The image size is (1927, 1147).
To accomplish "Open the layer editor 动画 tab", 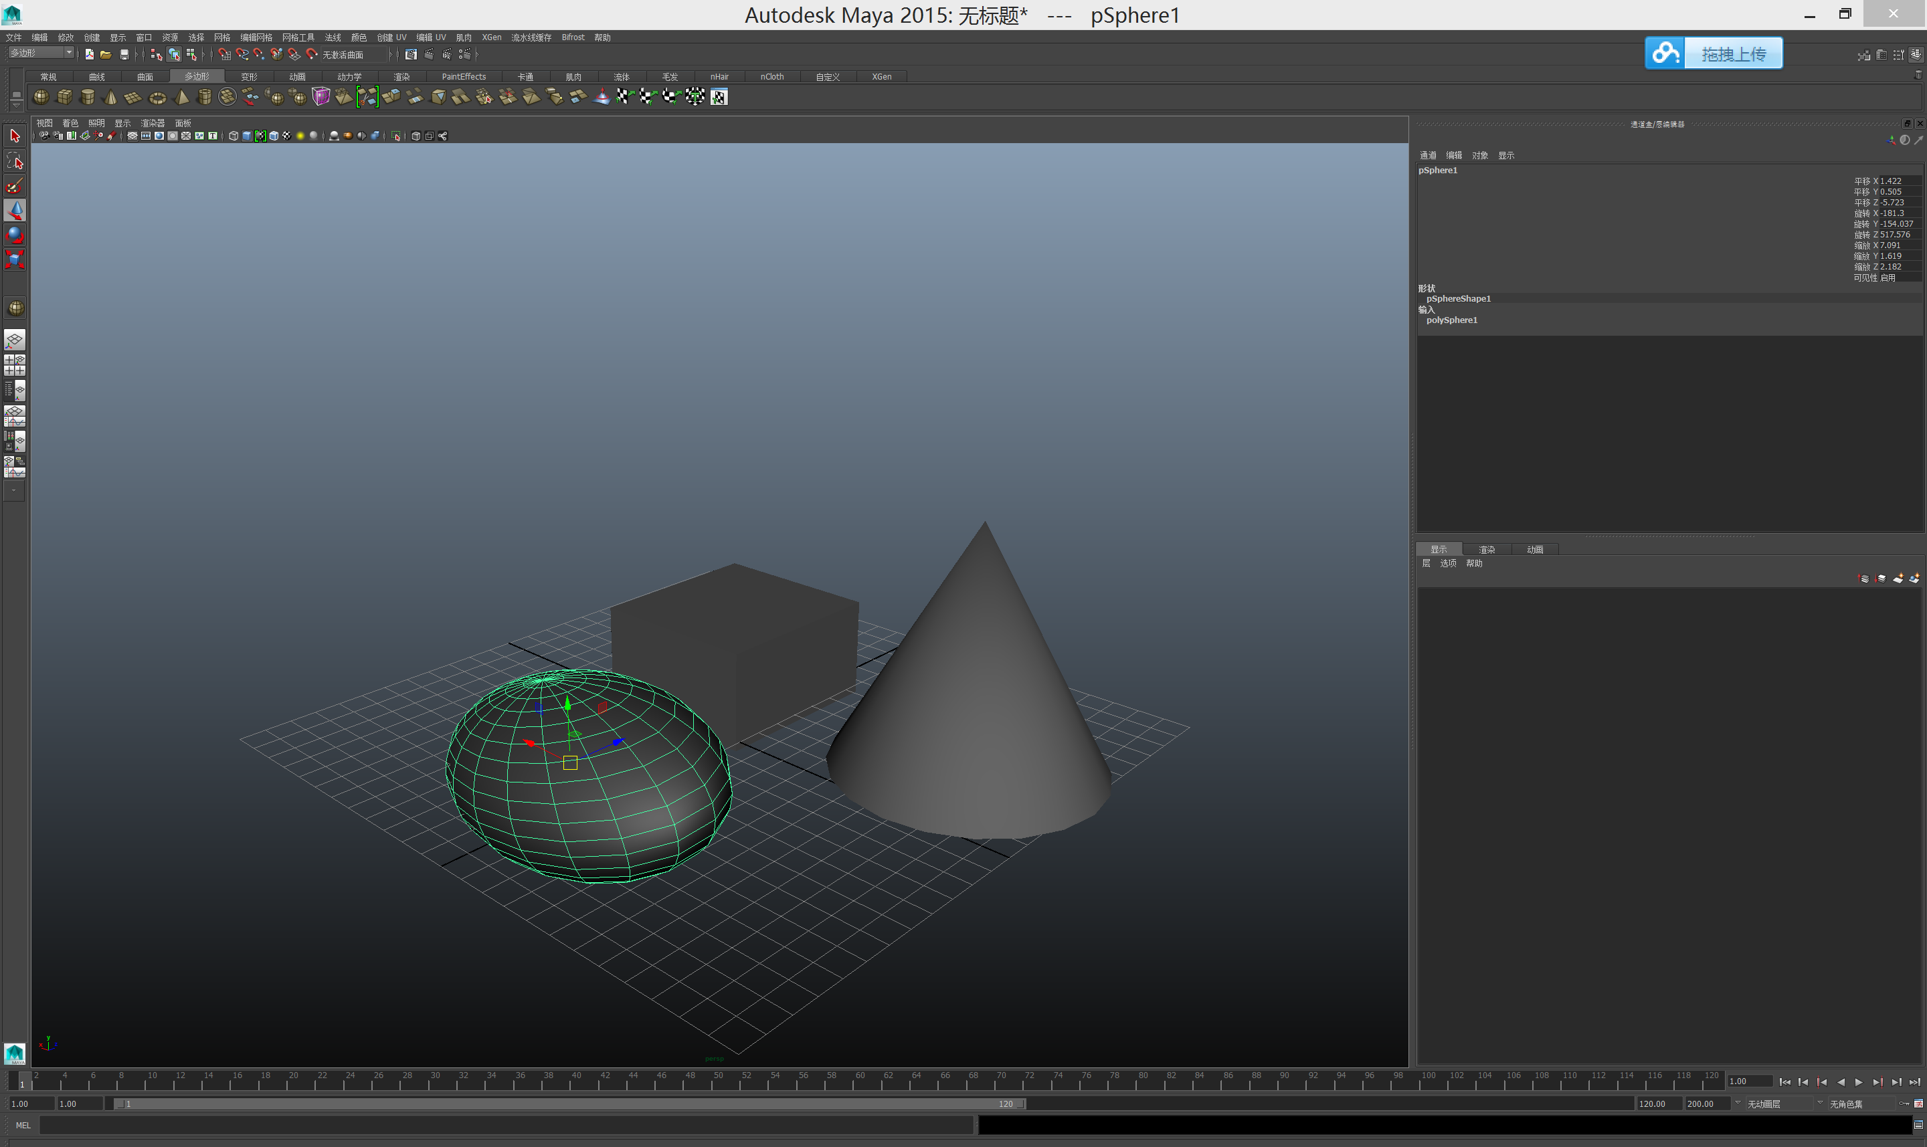I will (x=1535, y=550).
